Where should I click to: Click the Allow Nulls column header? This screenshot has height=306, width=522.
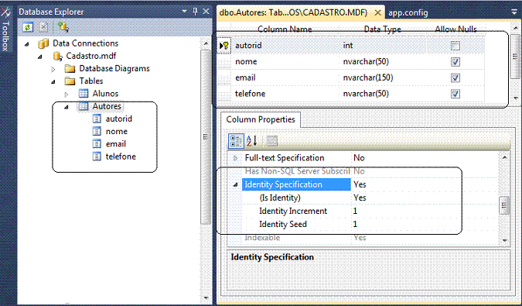point(455,29)
